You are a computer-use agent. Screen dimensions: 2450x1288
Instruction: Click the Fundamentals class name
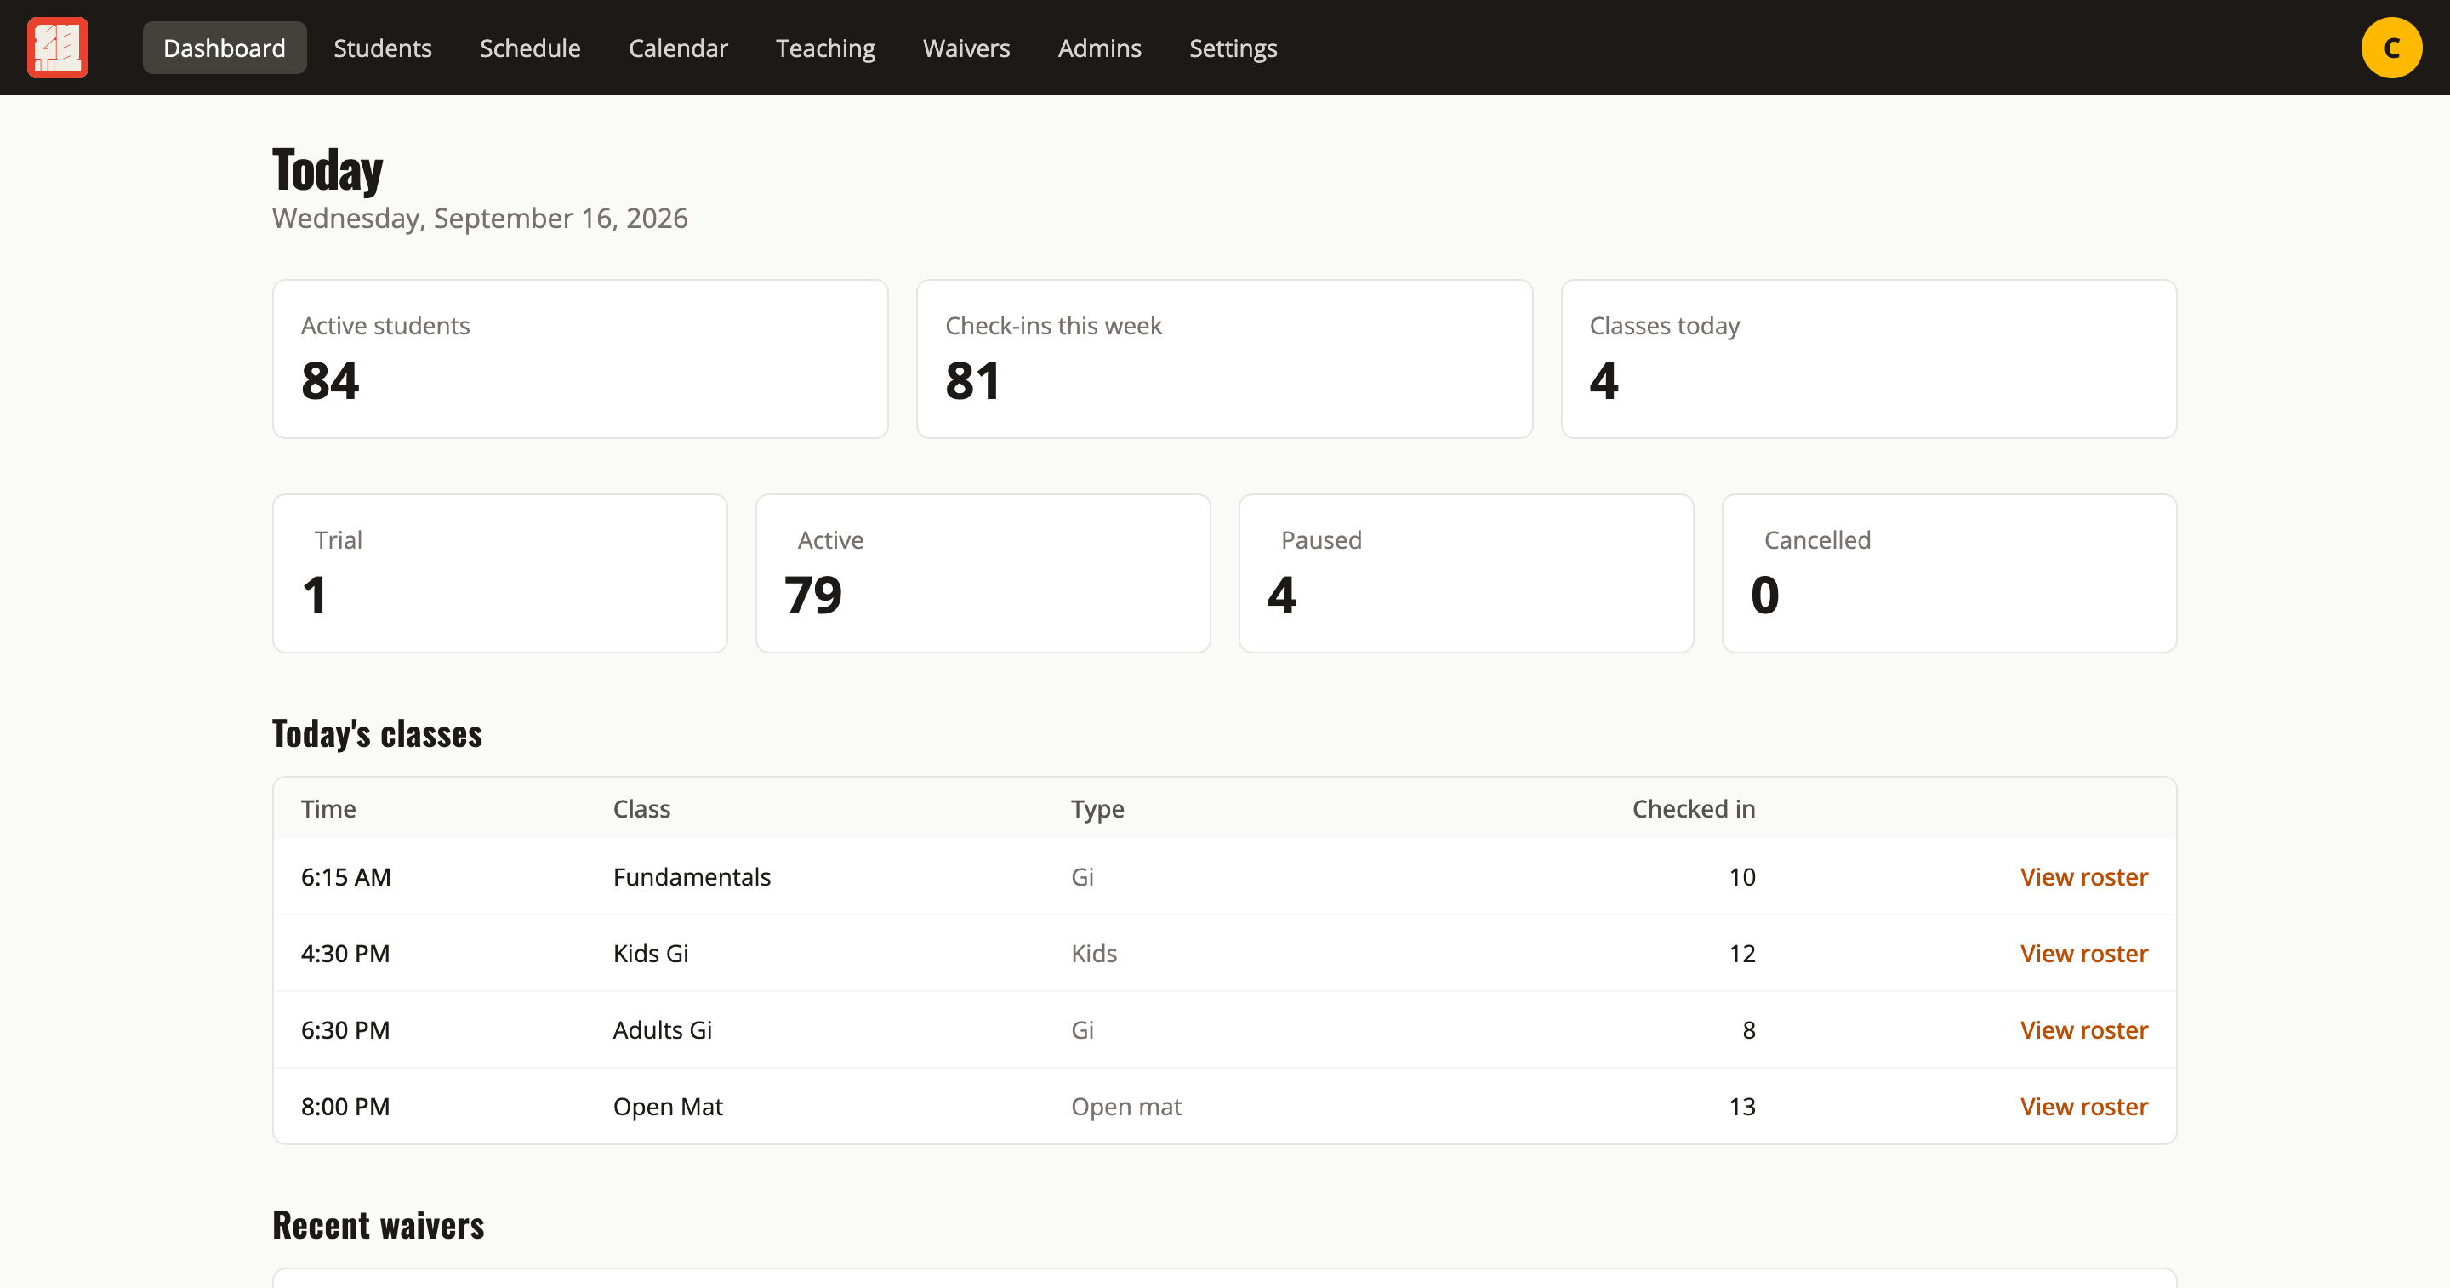tap(692, 876)
